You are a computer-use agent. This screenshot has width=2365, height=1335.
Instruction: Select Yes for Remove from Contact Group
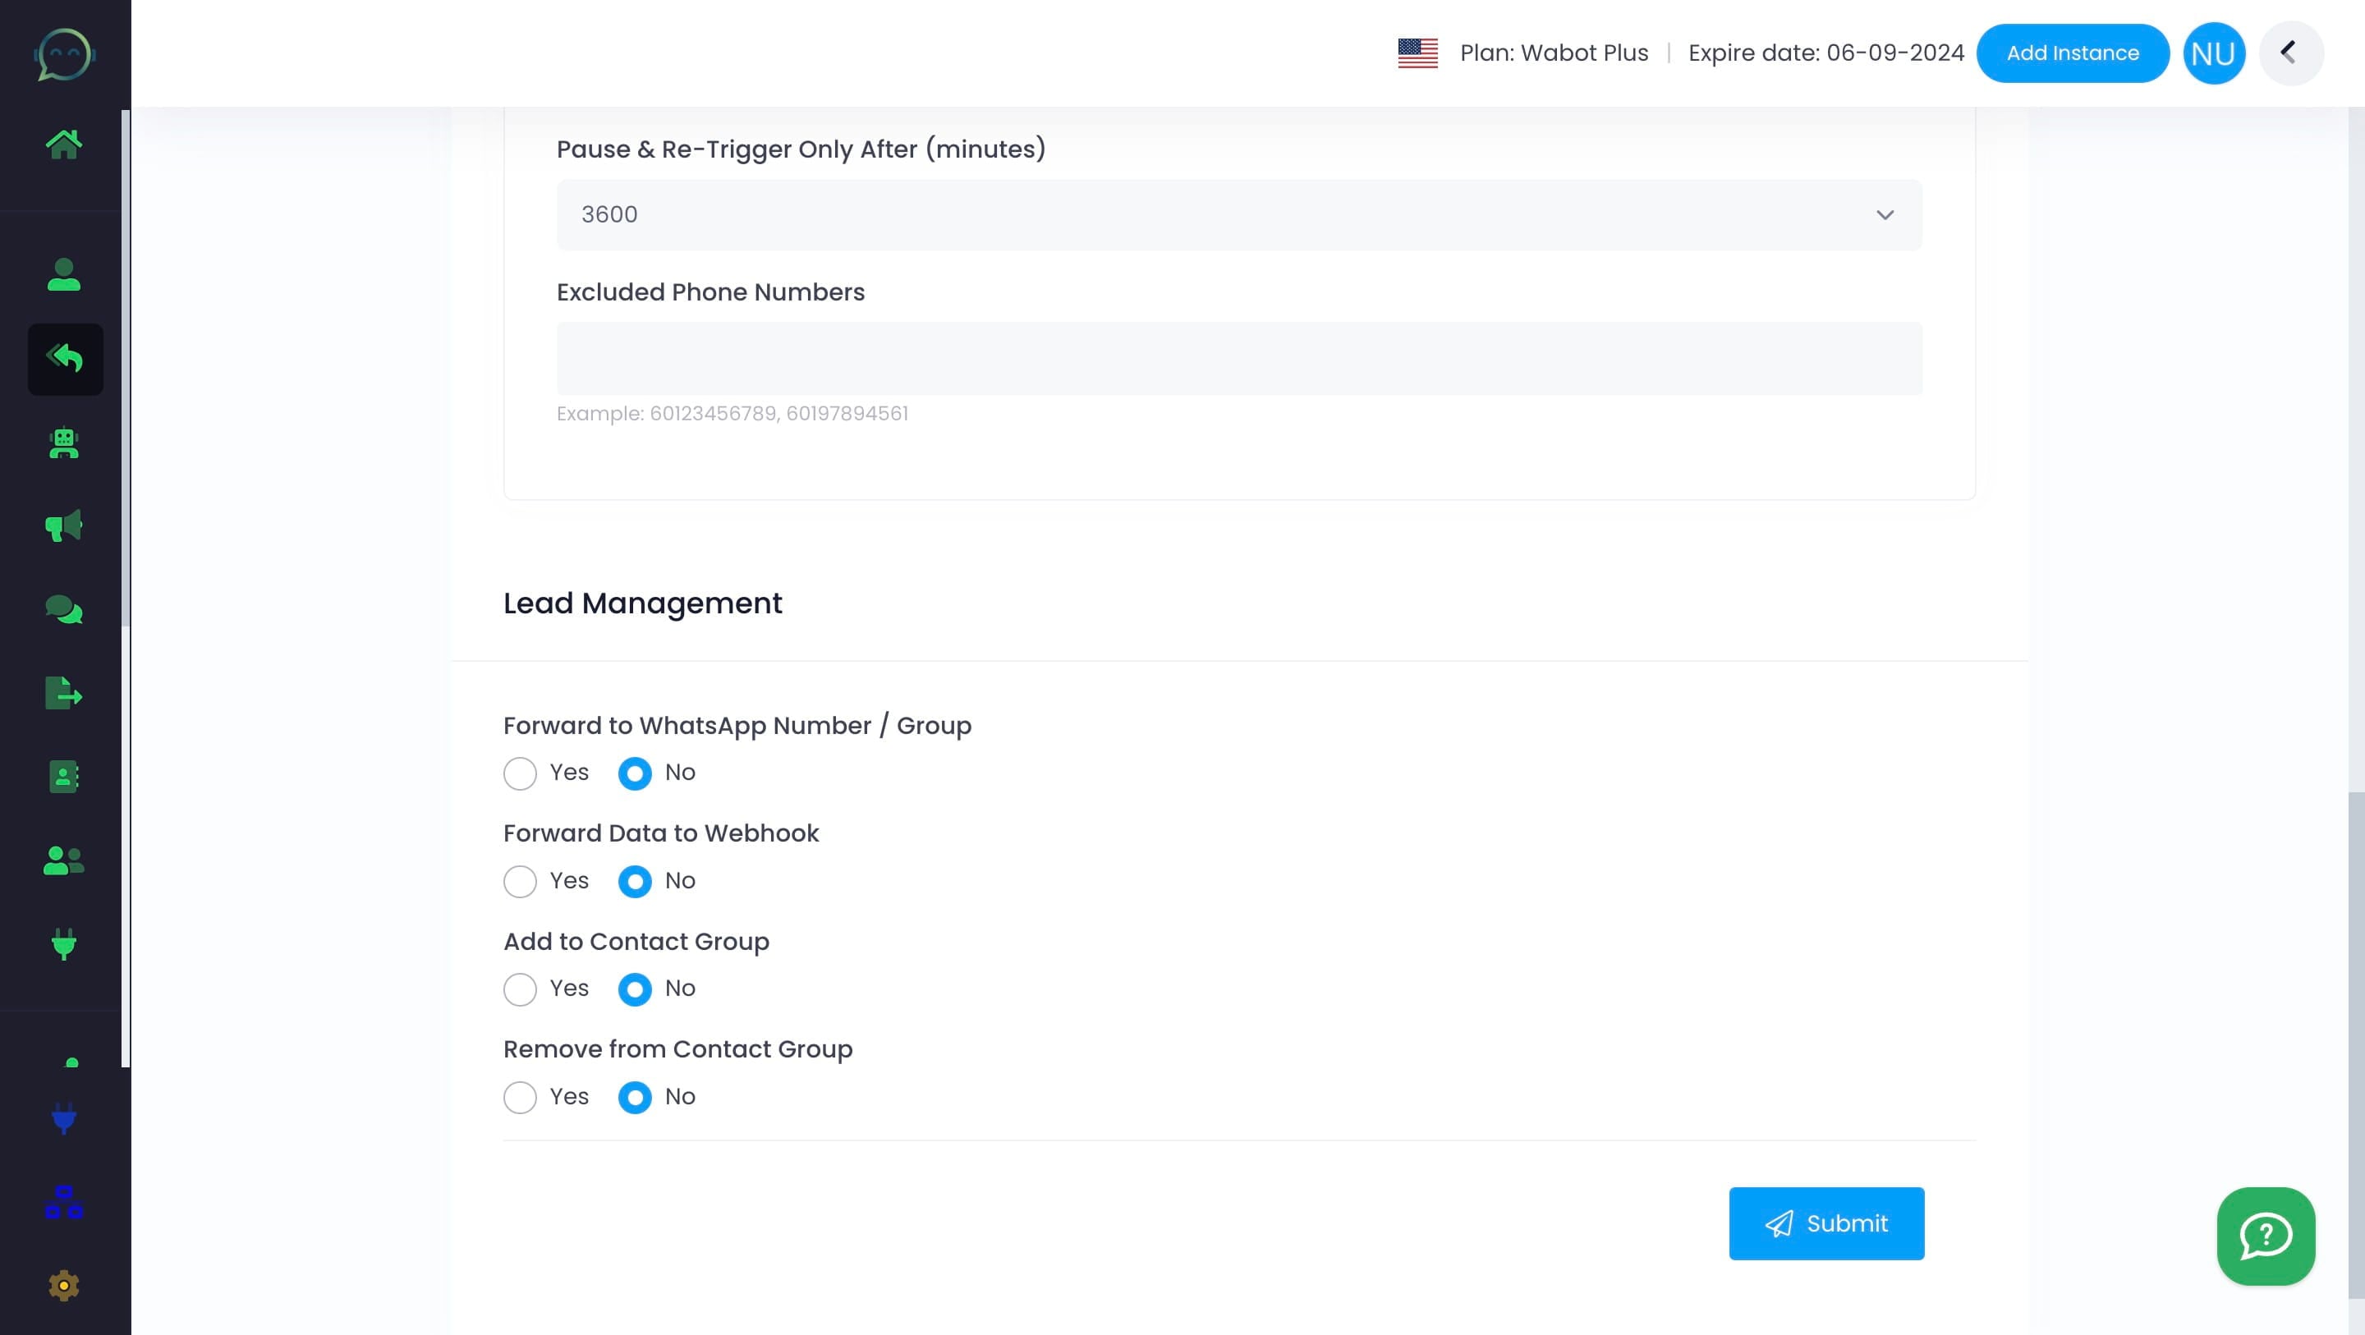520,1097
